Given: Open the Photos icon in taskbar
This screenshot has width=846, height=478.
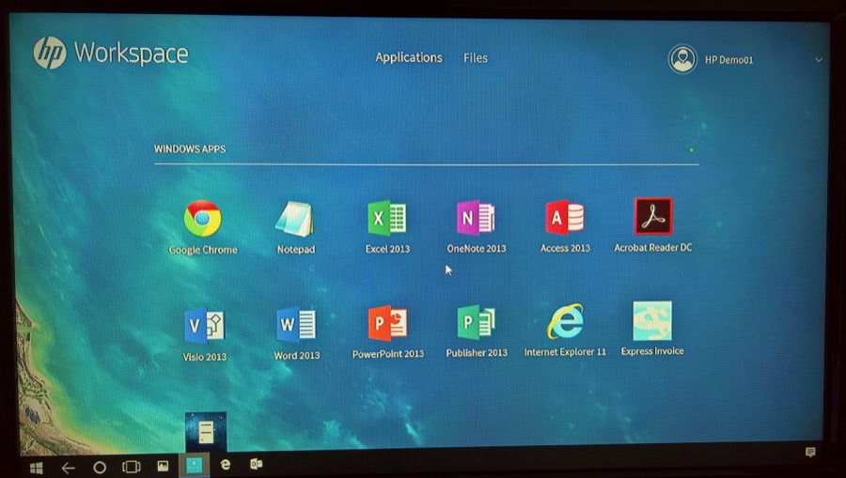Looking at the screenshot, I should tap(163, 466).
